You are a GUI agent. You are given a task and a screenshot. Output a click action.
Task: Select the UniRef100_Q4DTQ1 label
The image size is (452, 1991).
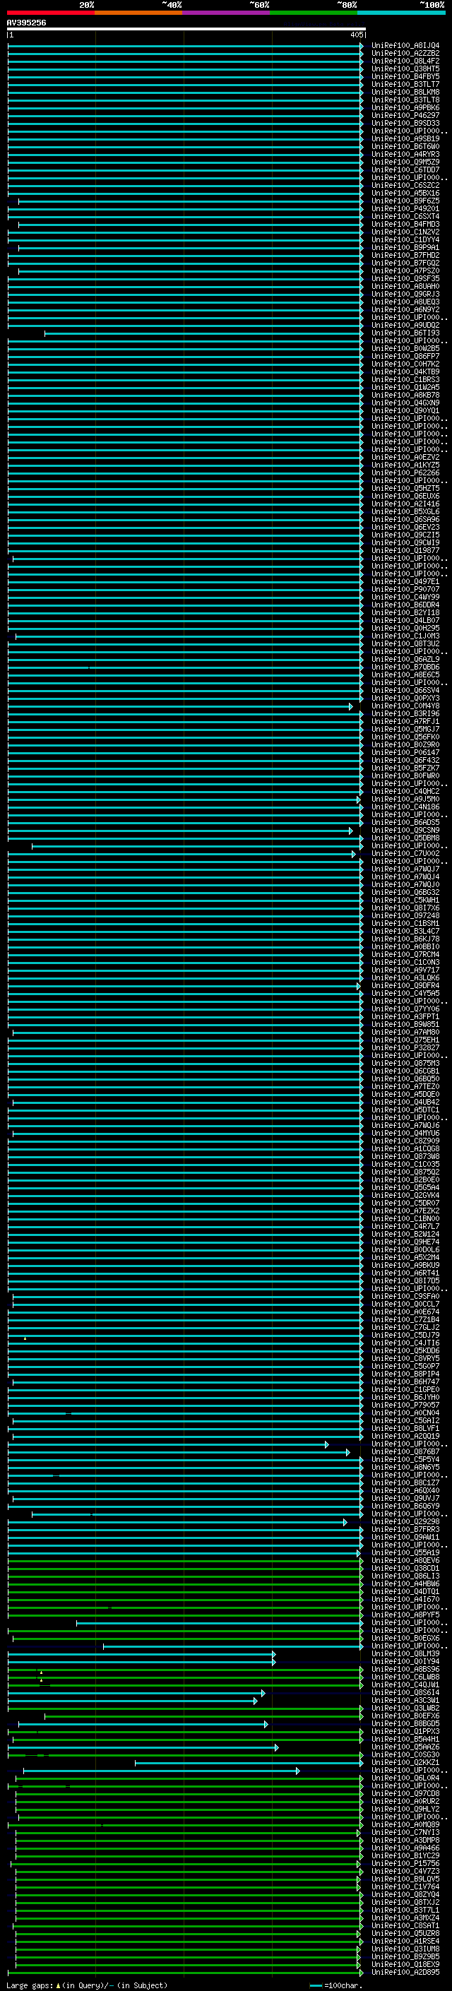(x=405, y=1591)
